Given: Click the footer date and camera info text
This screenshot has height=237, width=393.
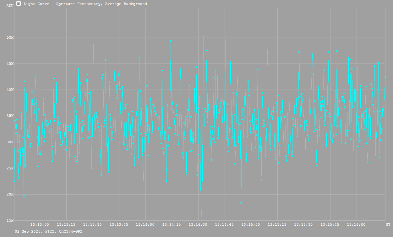Looking at the screenshot, I should (x=49, y=231).
